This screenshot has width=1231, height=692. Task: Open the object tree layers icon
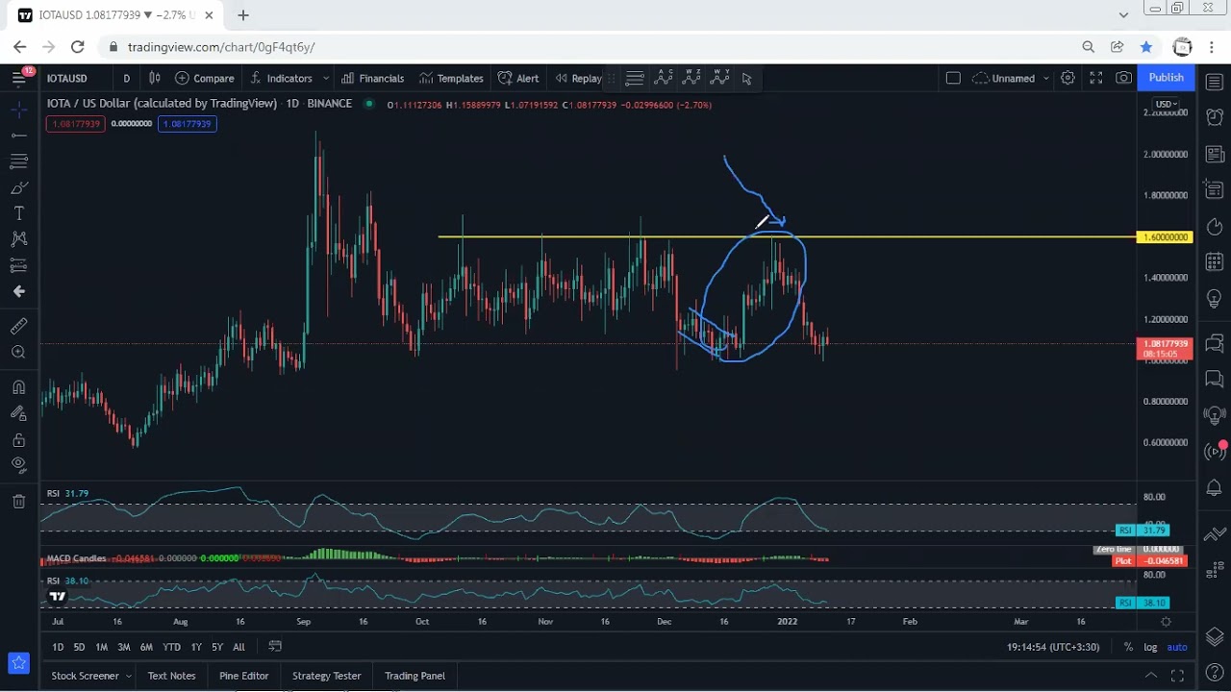[x=1215, y=637]
